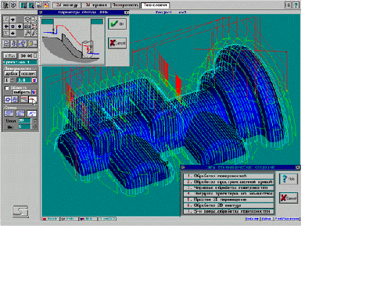Click the red frame fit-view icon
This screenshot has height=293, width=391.
click(x=34, y=27)
